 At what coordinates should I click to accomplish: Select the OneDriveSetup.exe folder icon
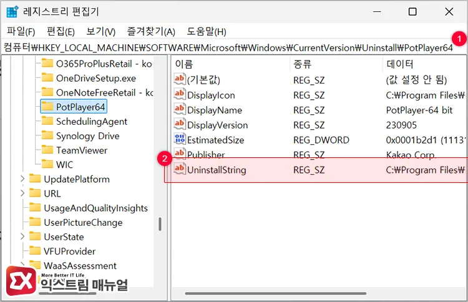(x=47, y=77)
